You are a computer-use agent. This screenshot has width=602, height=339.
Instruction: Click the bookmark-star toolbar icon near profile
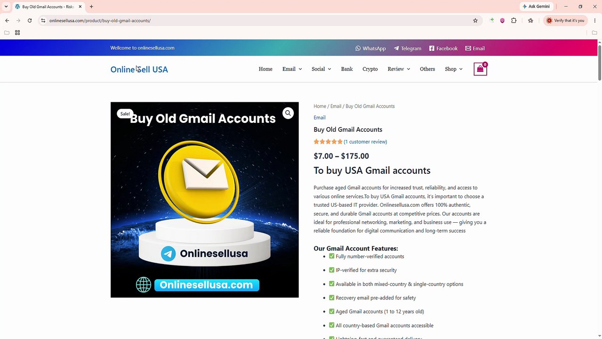click(x=530, y=20)
